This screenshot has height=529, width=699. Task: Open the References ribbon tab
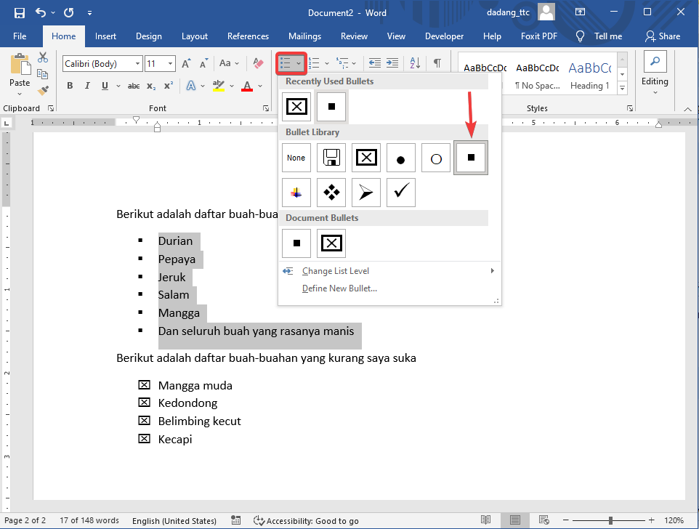(248, 36)
